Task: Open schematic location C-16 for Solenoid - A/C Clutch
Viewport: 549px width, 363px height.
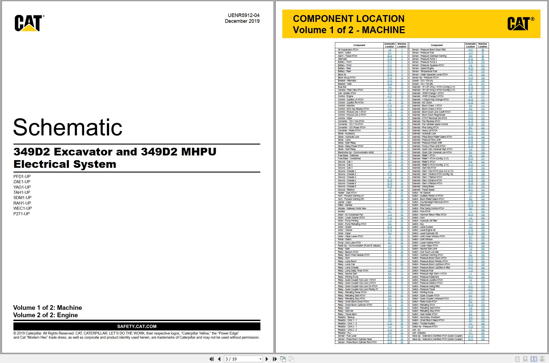Action: click(x=470, y=103)
